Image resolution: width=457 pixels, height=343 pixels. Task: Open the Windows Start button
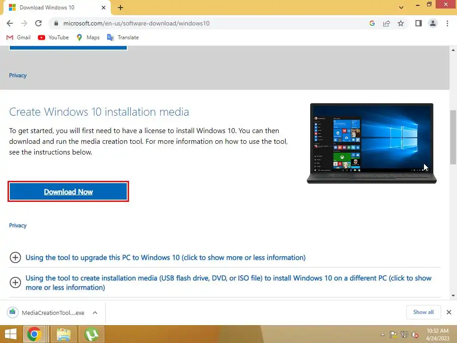[x=11, y=334]
